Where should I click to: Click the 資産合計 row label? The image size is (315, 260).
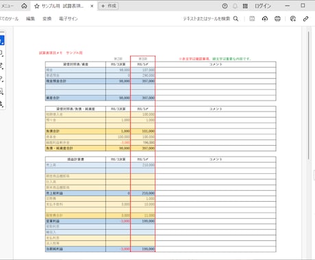53,98
